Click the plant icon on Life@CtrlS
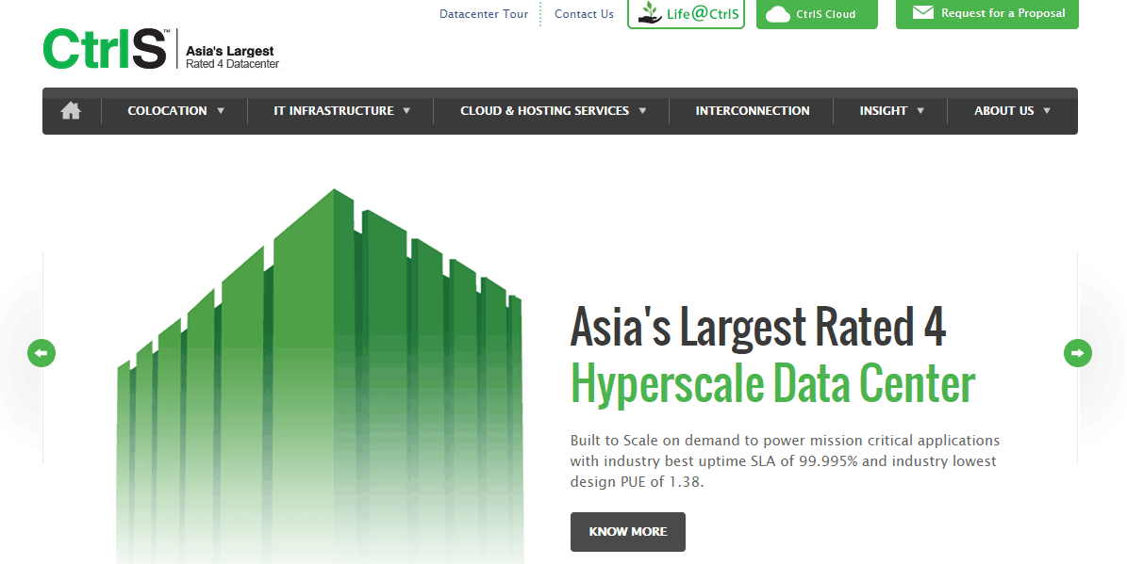Image resolution: width=1127 pixels, height=564 pixels. [x=650, y=12]
